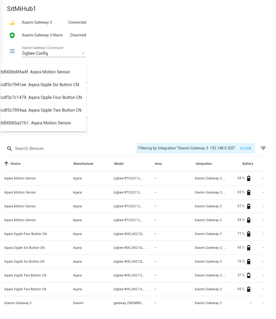Click the battery icon showing 37 %
The width and height of the screenshot is (276, 319).
click(249, 275)
